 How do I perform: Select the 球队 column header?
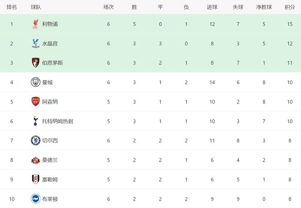point(36,7)
